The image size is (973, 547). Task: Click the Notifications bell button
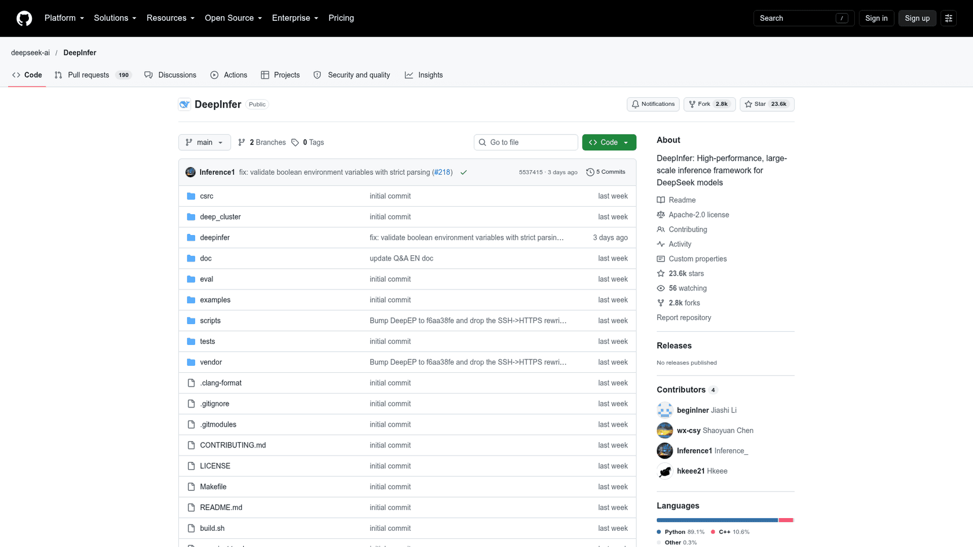[x=653, y=104]
